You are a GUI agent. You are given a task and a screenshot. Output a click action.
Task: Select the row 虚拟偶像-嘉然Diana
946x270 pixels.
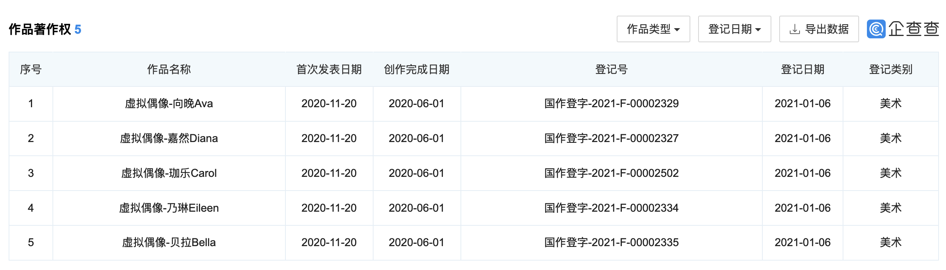[474, 139]
